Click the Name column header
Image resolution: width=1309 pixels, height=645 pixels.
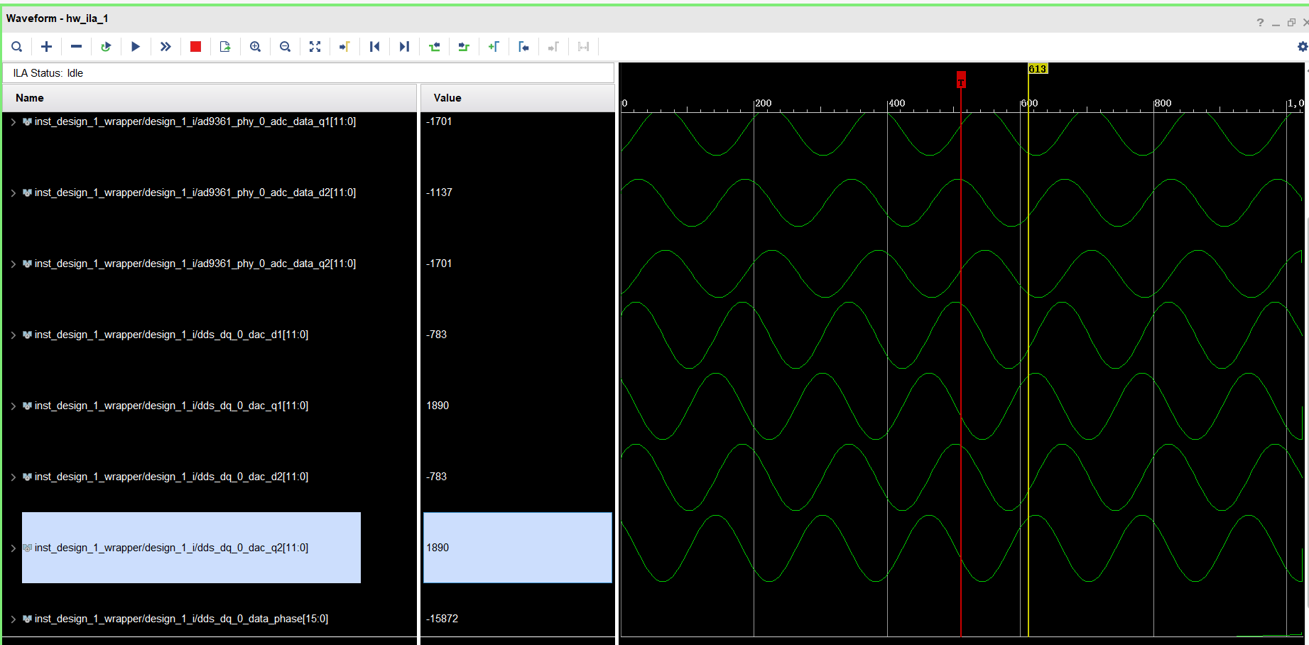pyautogui.click(x=210, y=98)
